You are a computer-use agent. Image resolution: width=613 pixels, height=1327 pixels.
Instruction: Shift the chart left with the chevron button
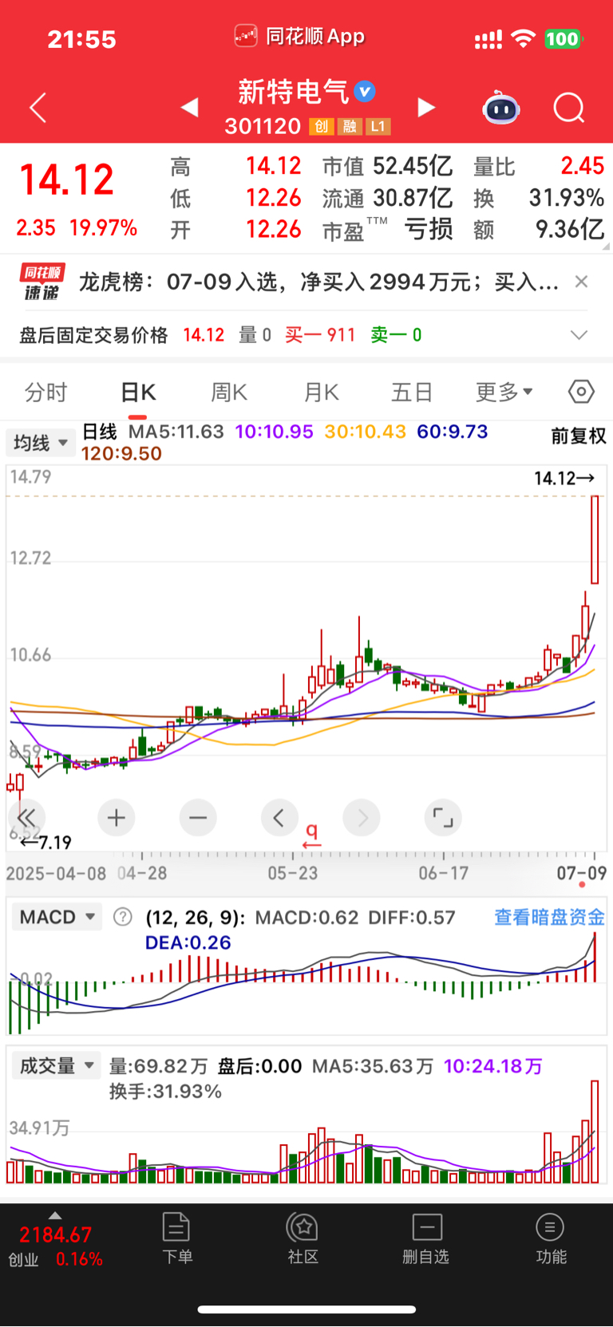coord(279,817)
